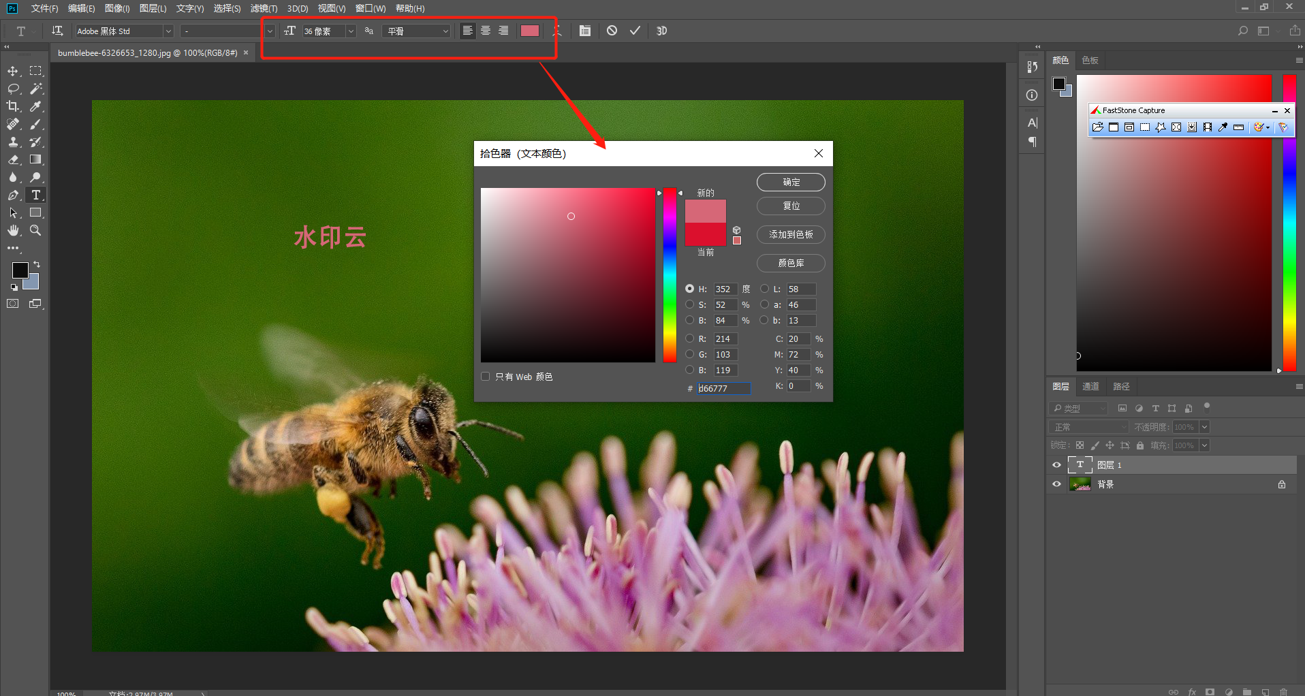
Task: Select the Brush tool
Action: 35,125
